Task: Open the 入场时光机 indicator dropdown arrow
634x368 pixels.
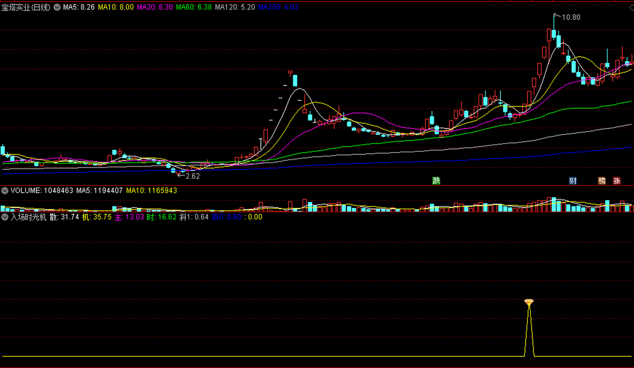Action: coord(5,217)
